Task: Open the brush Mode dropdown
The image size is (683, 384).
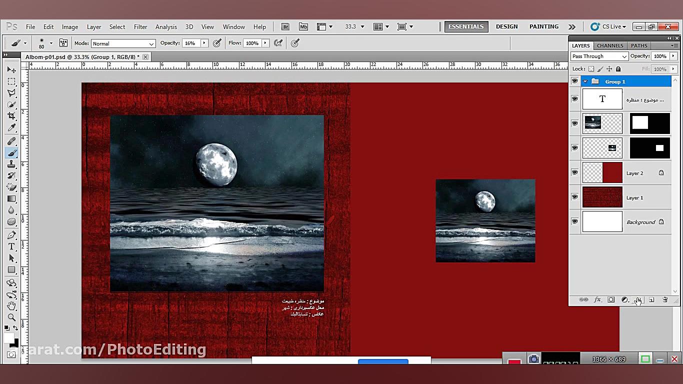Action: [x=123, y=43]
